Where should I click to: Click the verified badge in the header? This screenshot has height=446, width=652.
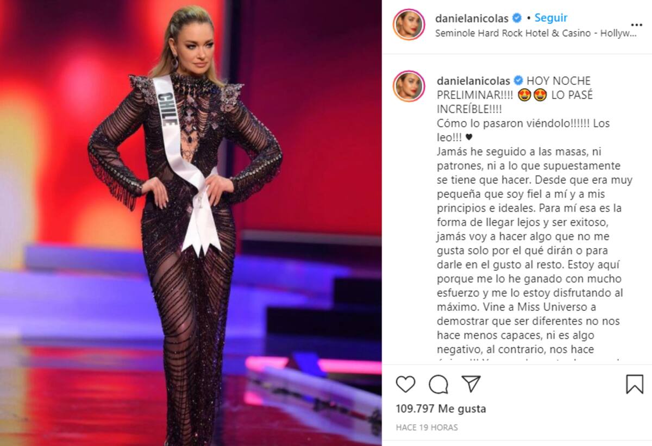(x=519, y=18)
